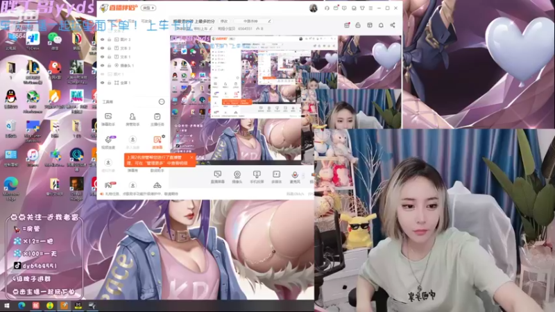Open the iTunes desktop shortcut

point(33,157)
